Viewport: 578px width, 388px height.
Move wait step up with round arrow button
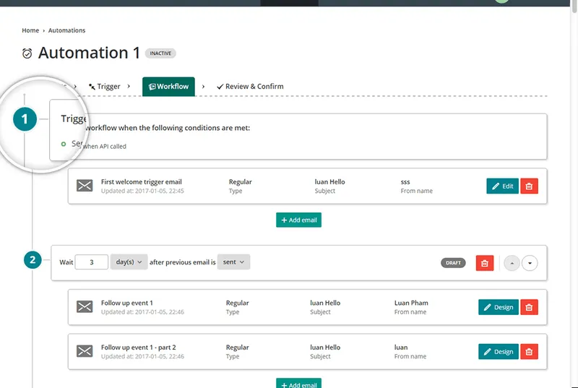tap(512, 263)
